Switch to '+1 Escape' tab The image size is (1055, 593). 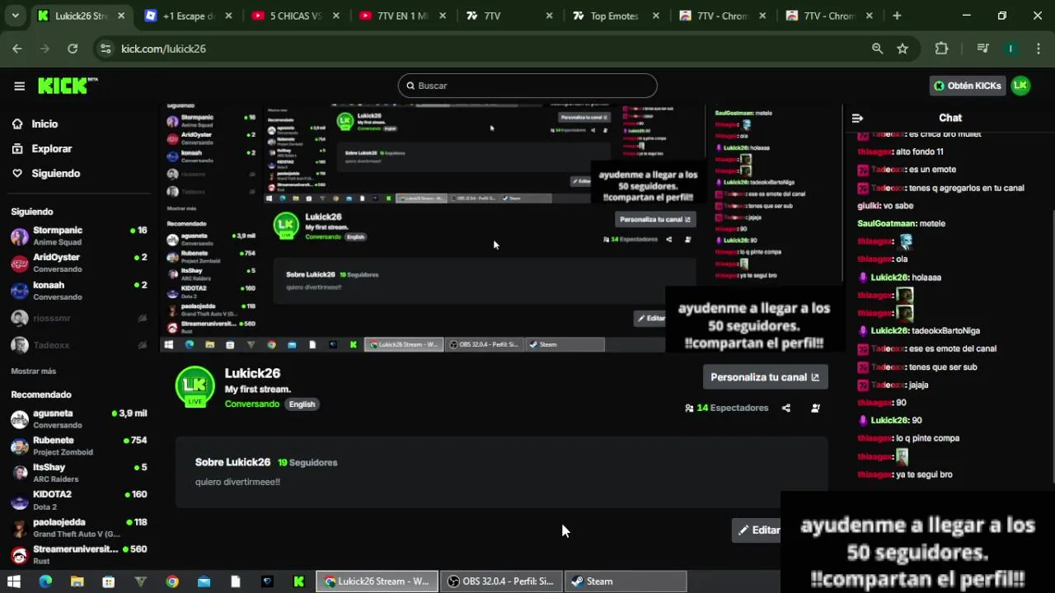190,16
